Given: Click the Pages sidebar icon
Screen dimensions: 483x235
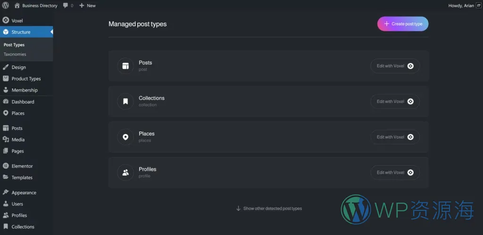Looking at the screenshot, I should tap(6, 151).
